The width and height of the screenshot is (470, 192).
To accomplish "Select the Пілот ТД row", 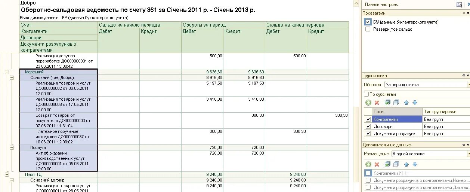I will click(x=59, y=174).
